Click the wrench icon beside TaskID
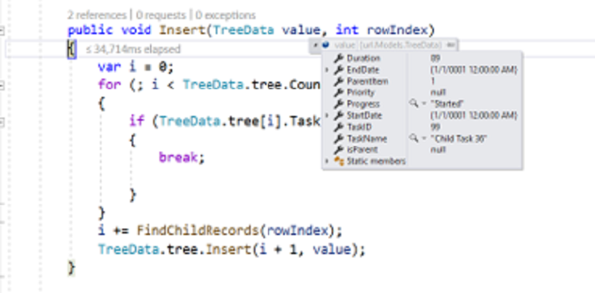Image resolution: width=595 pixels, height=293 pixels. pyautogui.click(x=339, y=127)
